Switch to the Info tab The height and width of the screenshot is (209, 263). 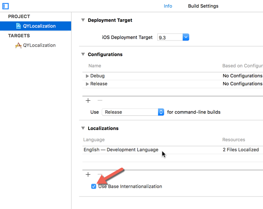(x=168, y=6)
